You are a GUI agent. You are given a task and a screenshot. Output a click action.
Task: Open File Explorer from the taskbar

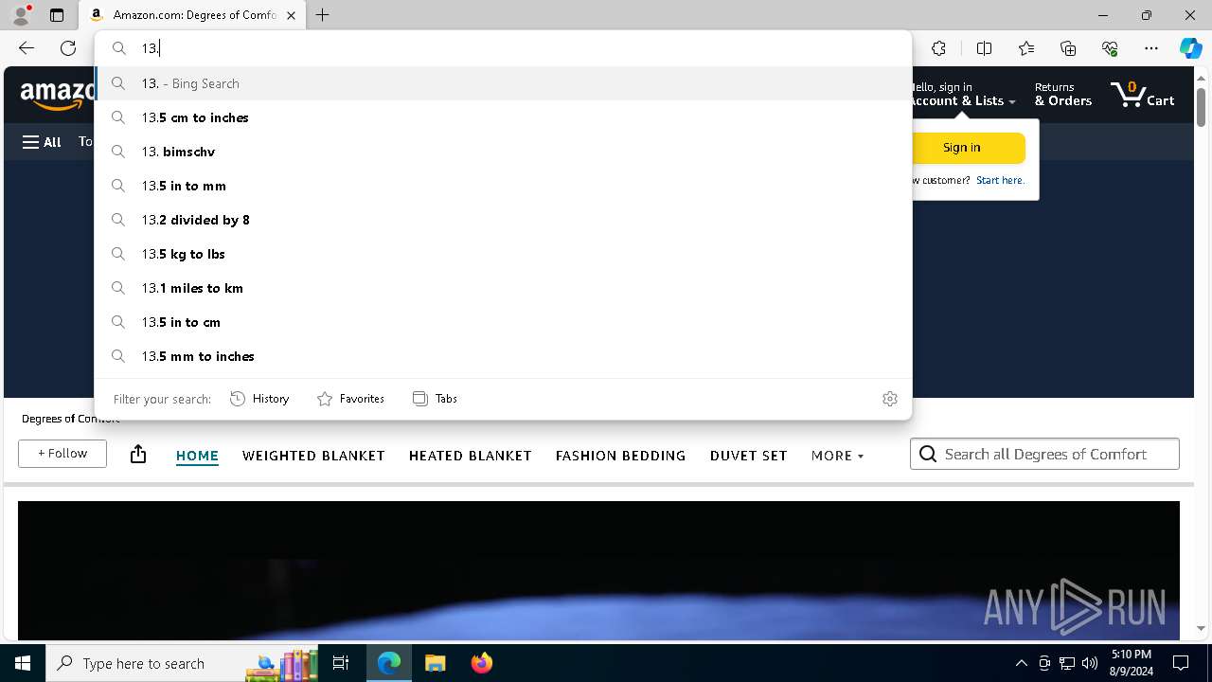435,663
